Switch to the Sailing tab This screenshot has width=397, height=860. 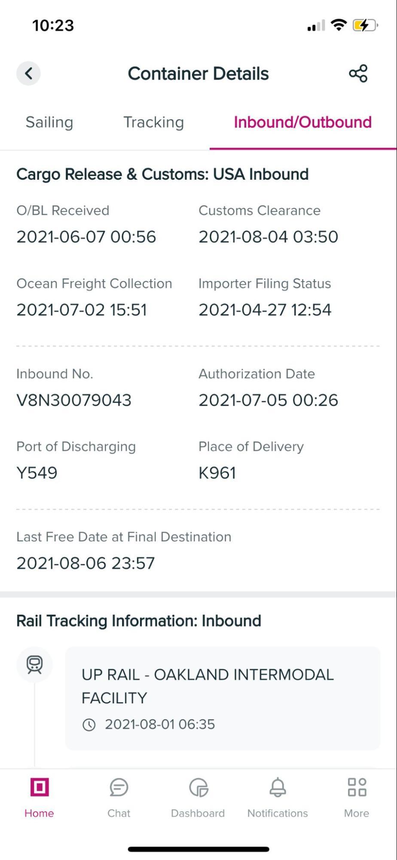tap(49, 122)
